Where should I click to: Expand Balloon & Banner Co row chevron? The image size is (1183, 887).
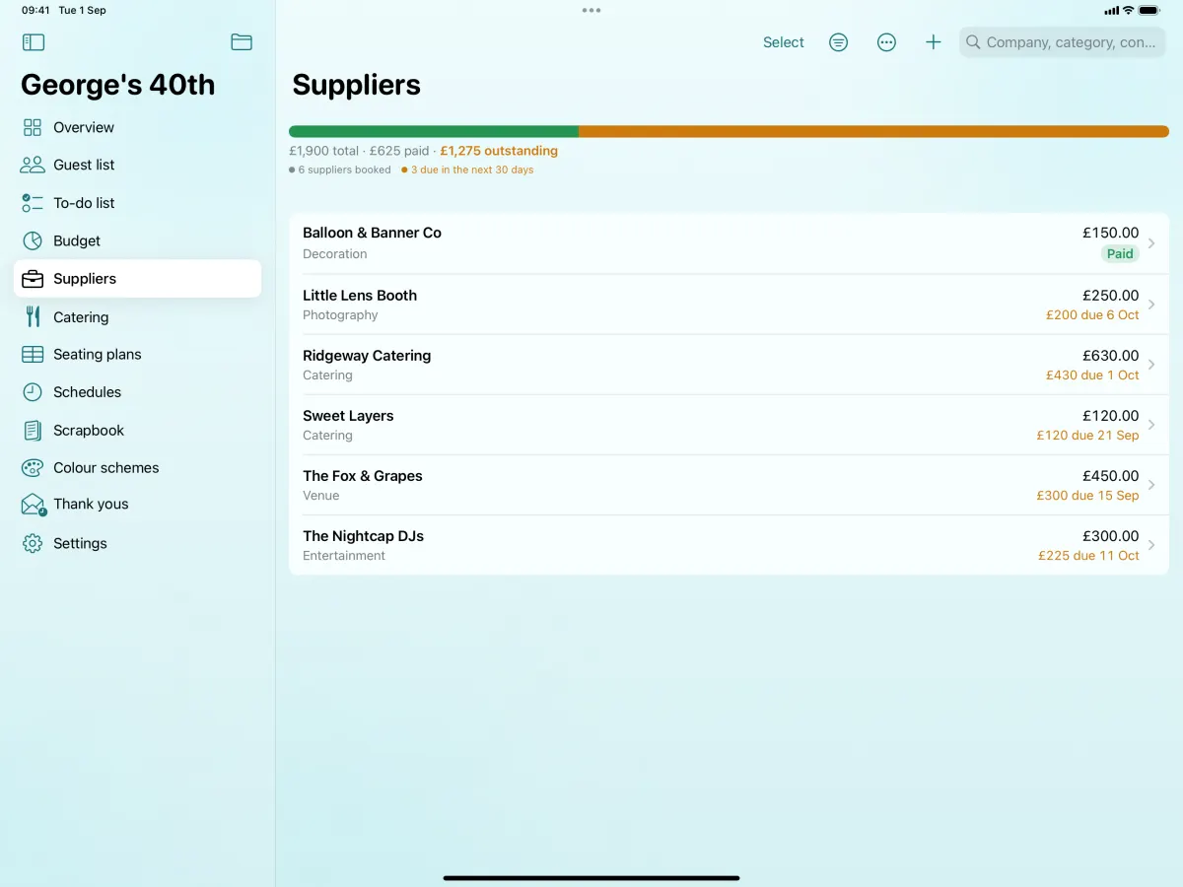click(1151, 243)
